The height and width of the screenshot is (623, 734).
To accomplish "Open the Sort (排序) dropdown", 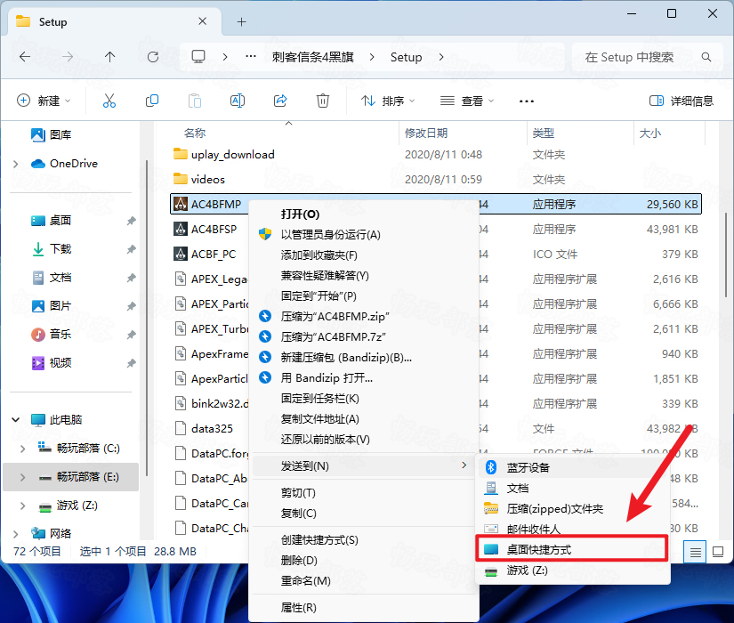I will [388, 101].
